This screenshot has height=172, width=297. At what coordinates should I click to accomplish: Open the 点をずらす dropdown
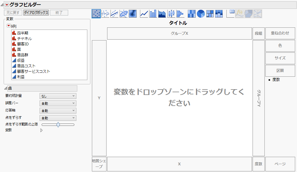[x=58, y=118]
